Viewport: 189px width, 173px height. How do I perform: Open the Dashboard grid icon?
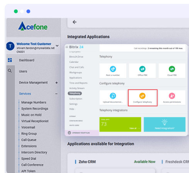[10, 60]
